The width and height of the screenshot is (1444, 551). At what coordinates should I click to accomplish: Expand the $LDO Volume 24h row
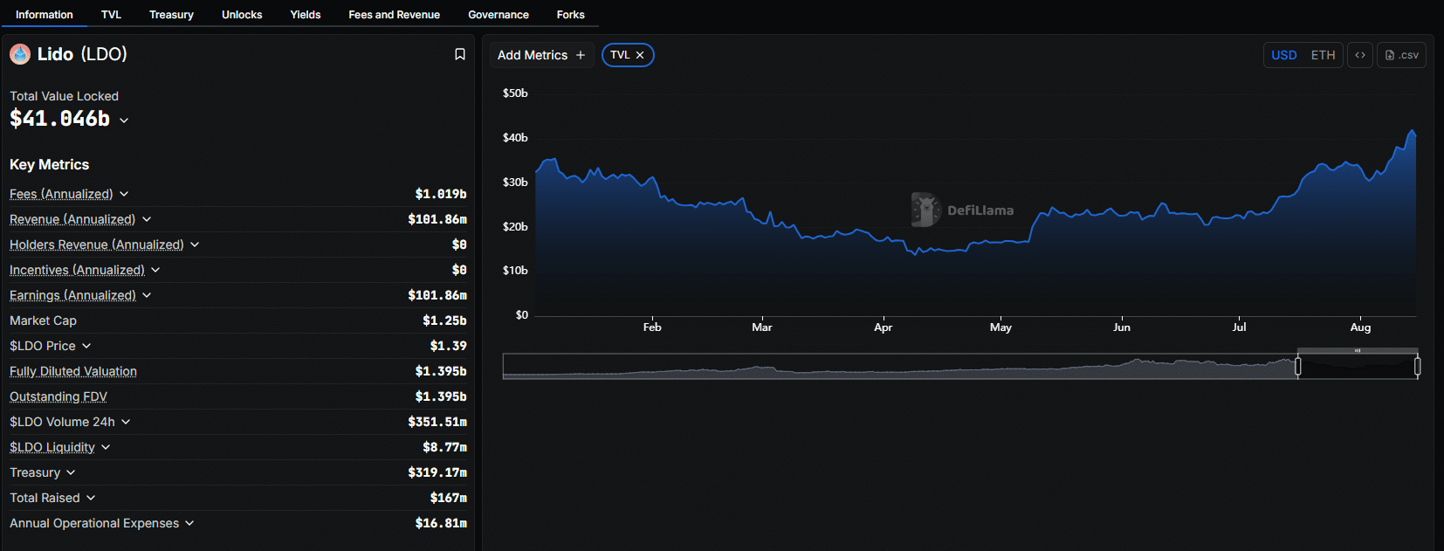[x=126, y=422]
